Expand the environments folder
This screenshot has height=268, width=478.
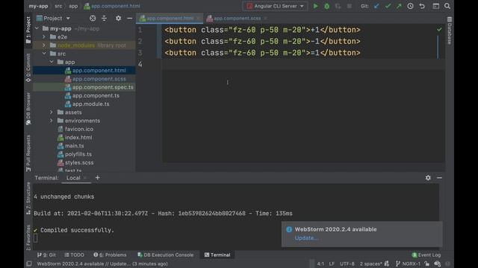(x=52, y=121)
